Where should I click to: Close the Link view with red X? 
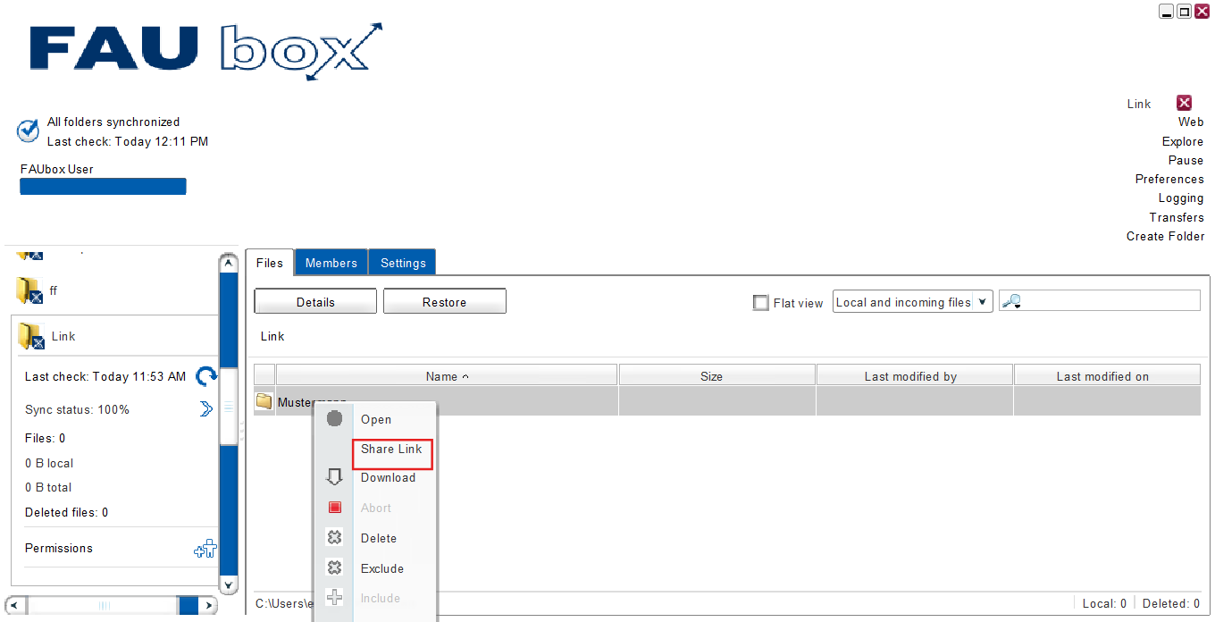pos(1185,103)
